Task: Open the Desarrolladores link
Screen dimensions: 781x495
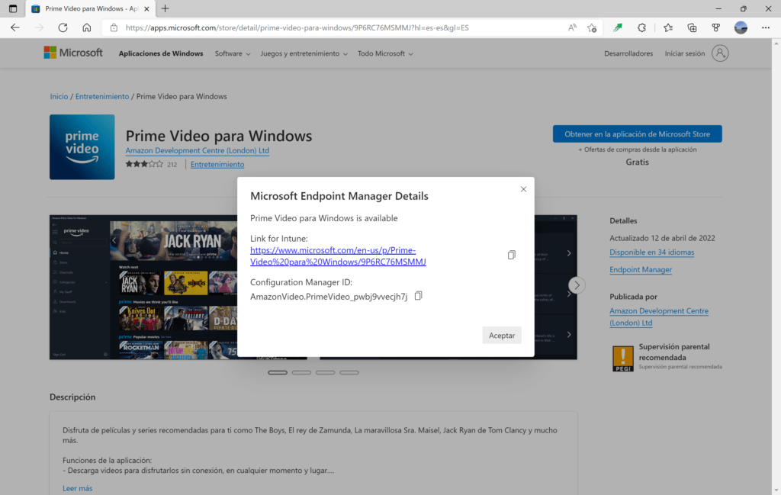Action: click(x=628, y=53)
